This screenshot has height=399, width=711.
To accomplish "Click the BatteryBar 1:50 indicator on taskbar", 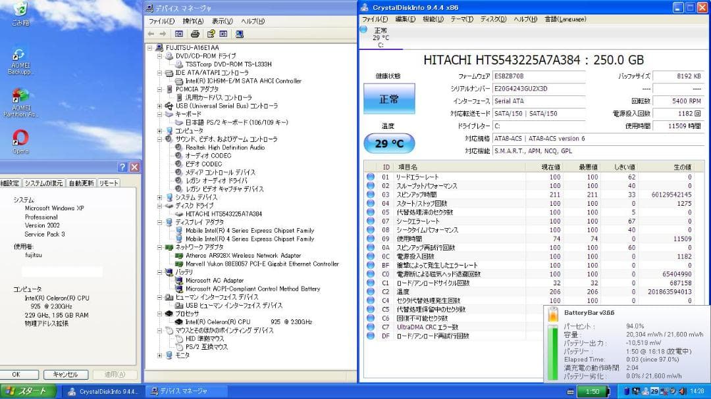I will point(592,391).
